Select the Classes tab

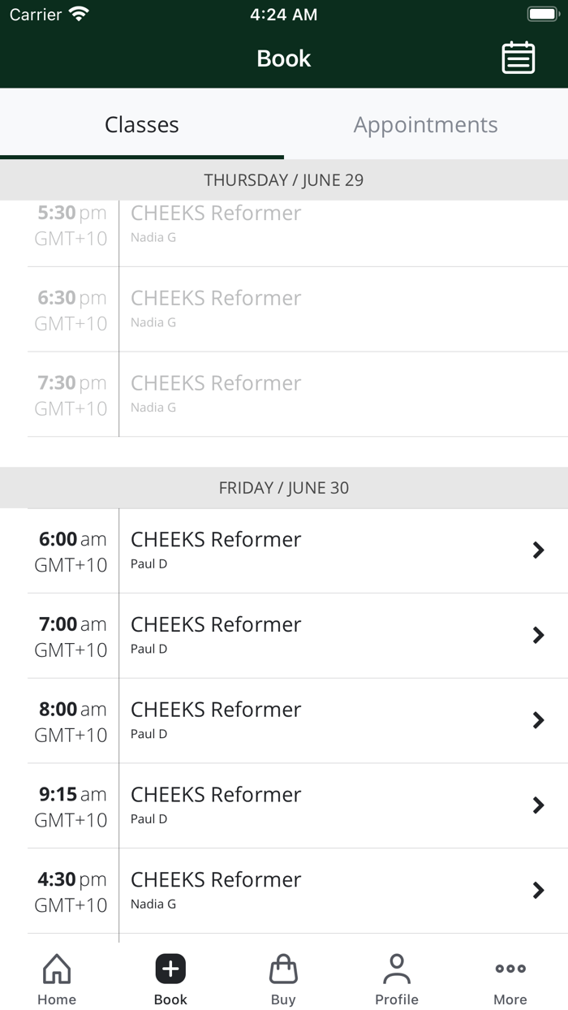[142, 124]
